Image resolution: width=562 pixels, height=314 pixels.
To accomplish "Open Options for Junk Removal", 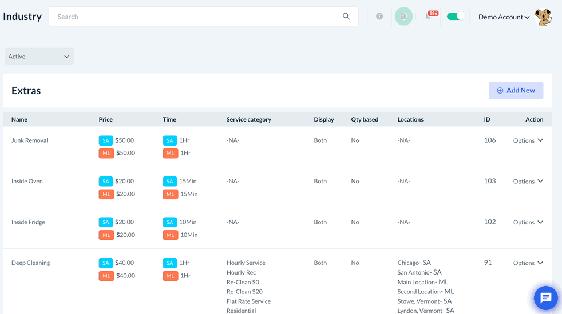I will click(x=528, y=140).
